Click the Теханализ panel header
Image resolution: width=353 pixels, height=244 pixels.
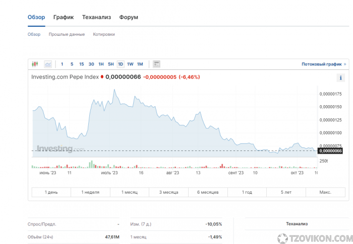tap(297, 224)
